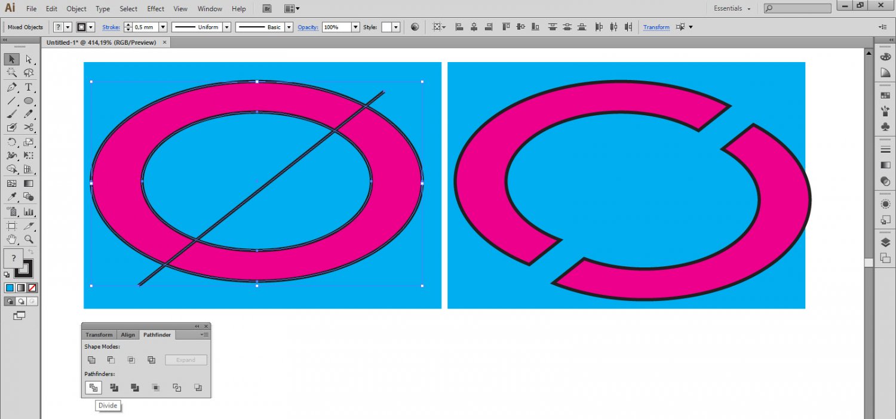896x419 pixels.
Task: Reset to default fill and stroke
Action: [x=7, y=275]
